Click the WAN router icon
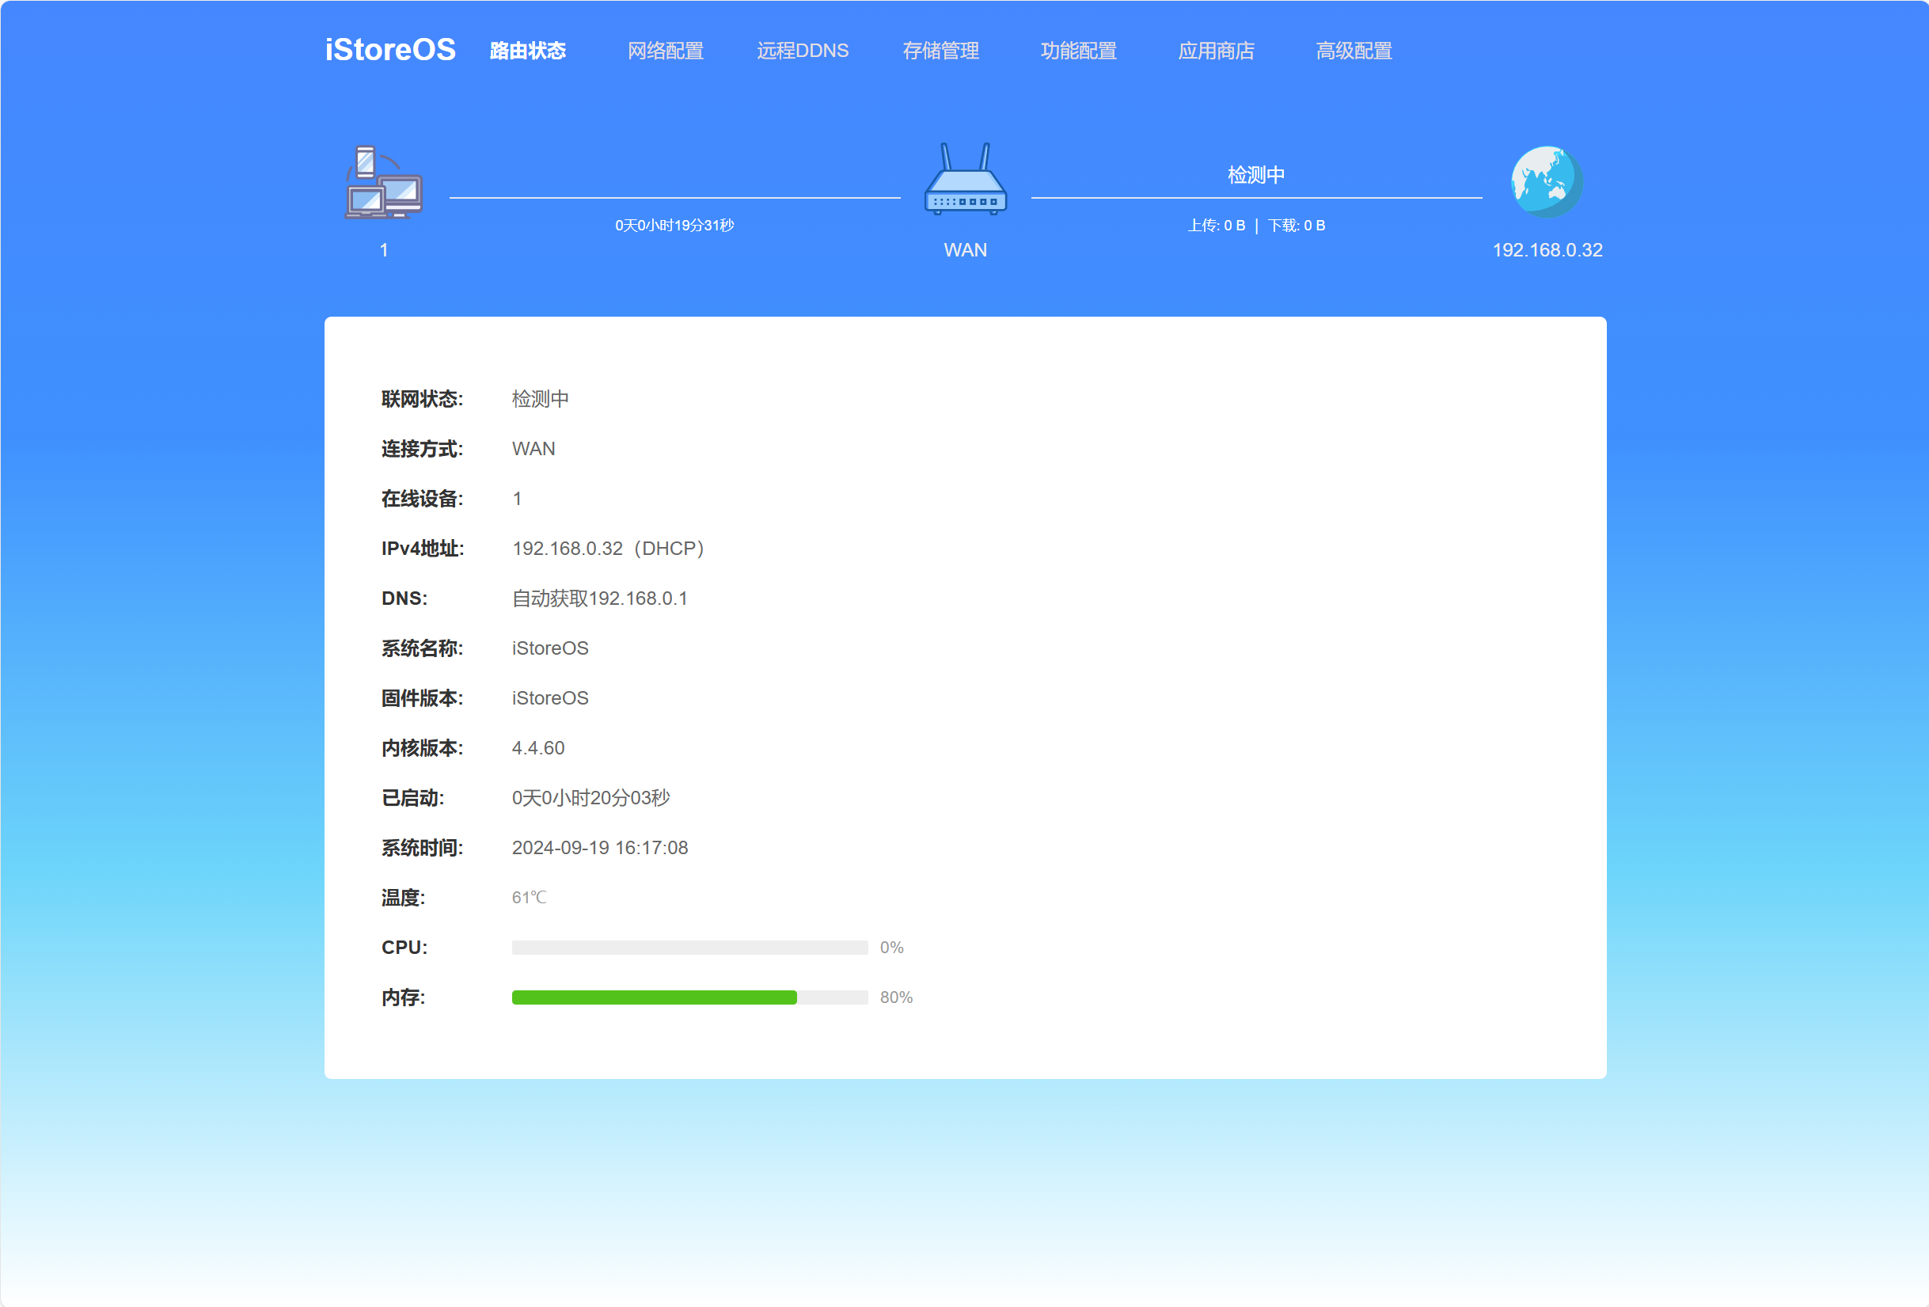Image resolution: width=1929 pixels, height=1307 pixels. tap(966, 180)
